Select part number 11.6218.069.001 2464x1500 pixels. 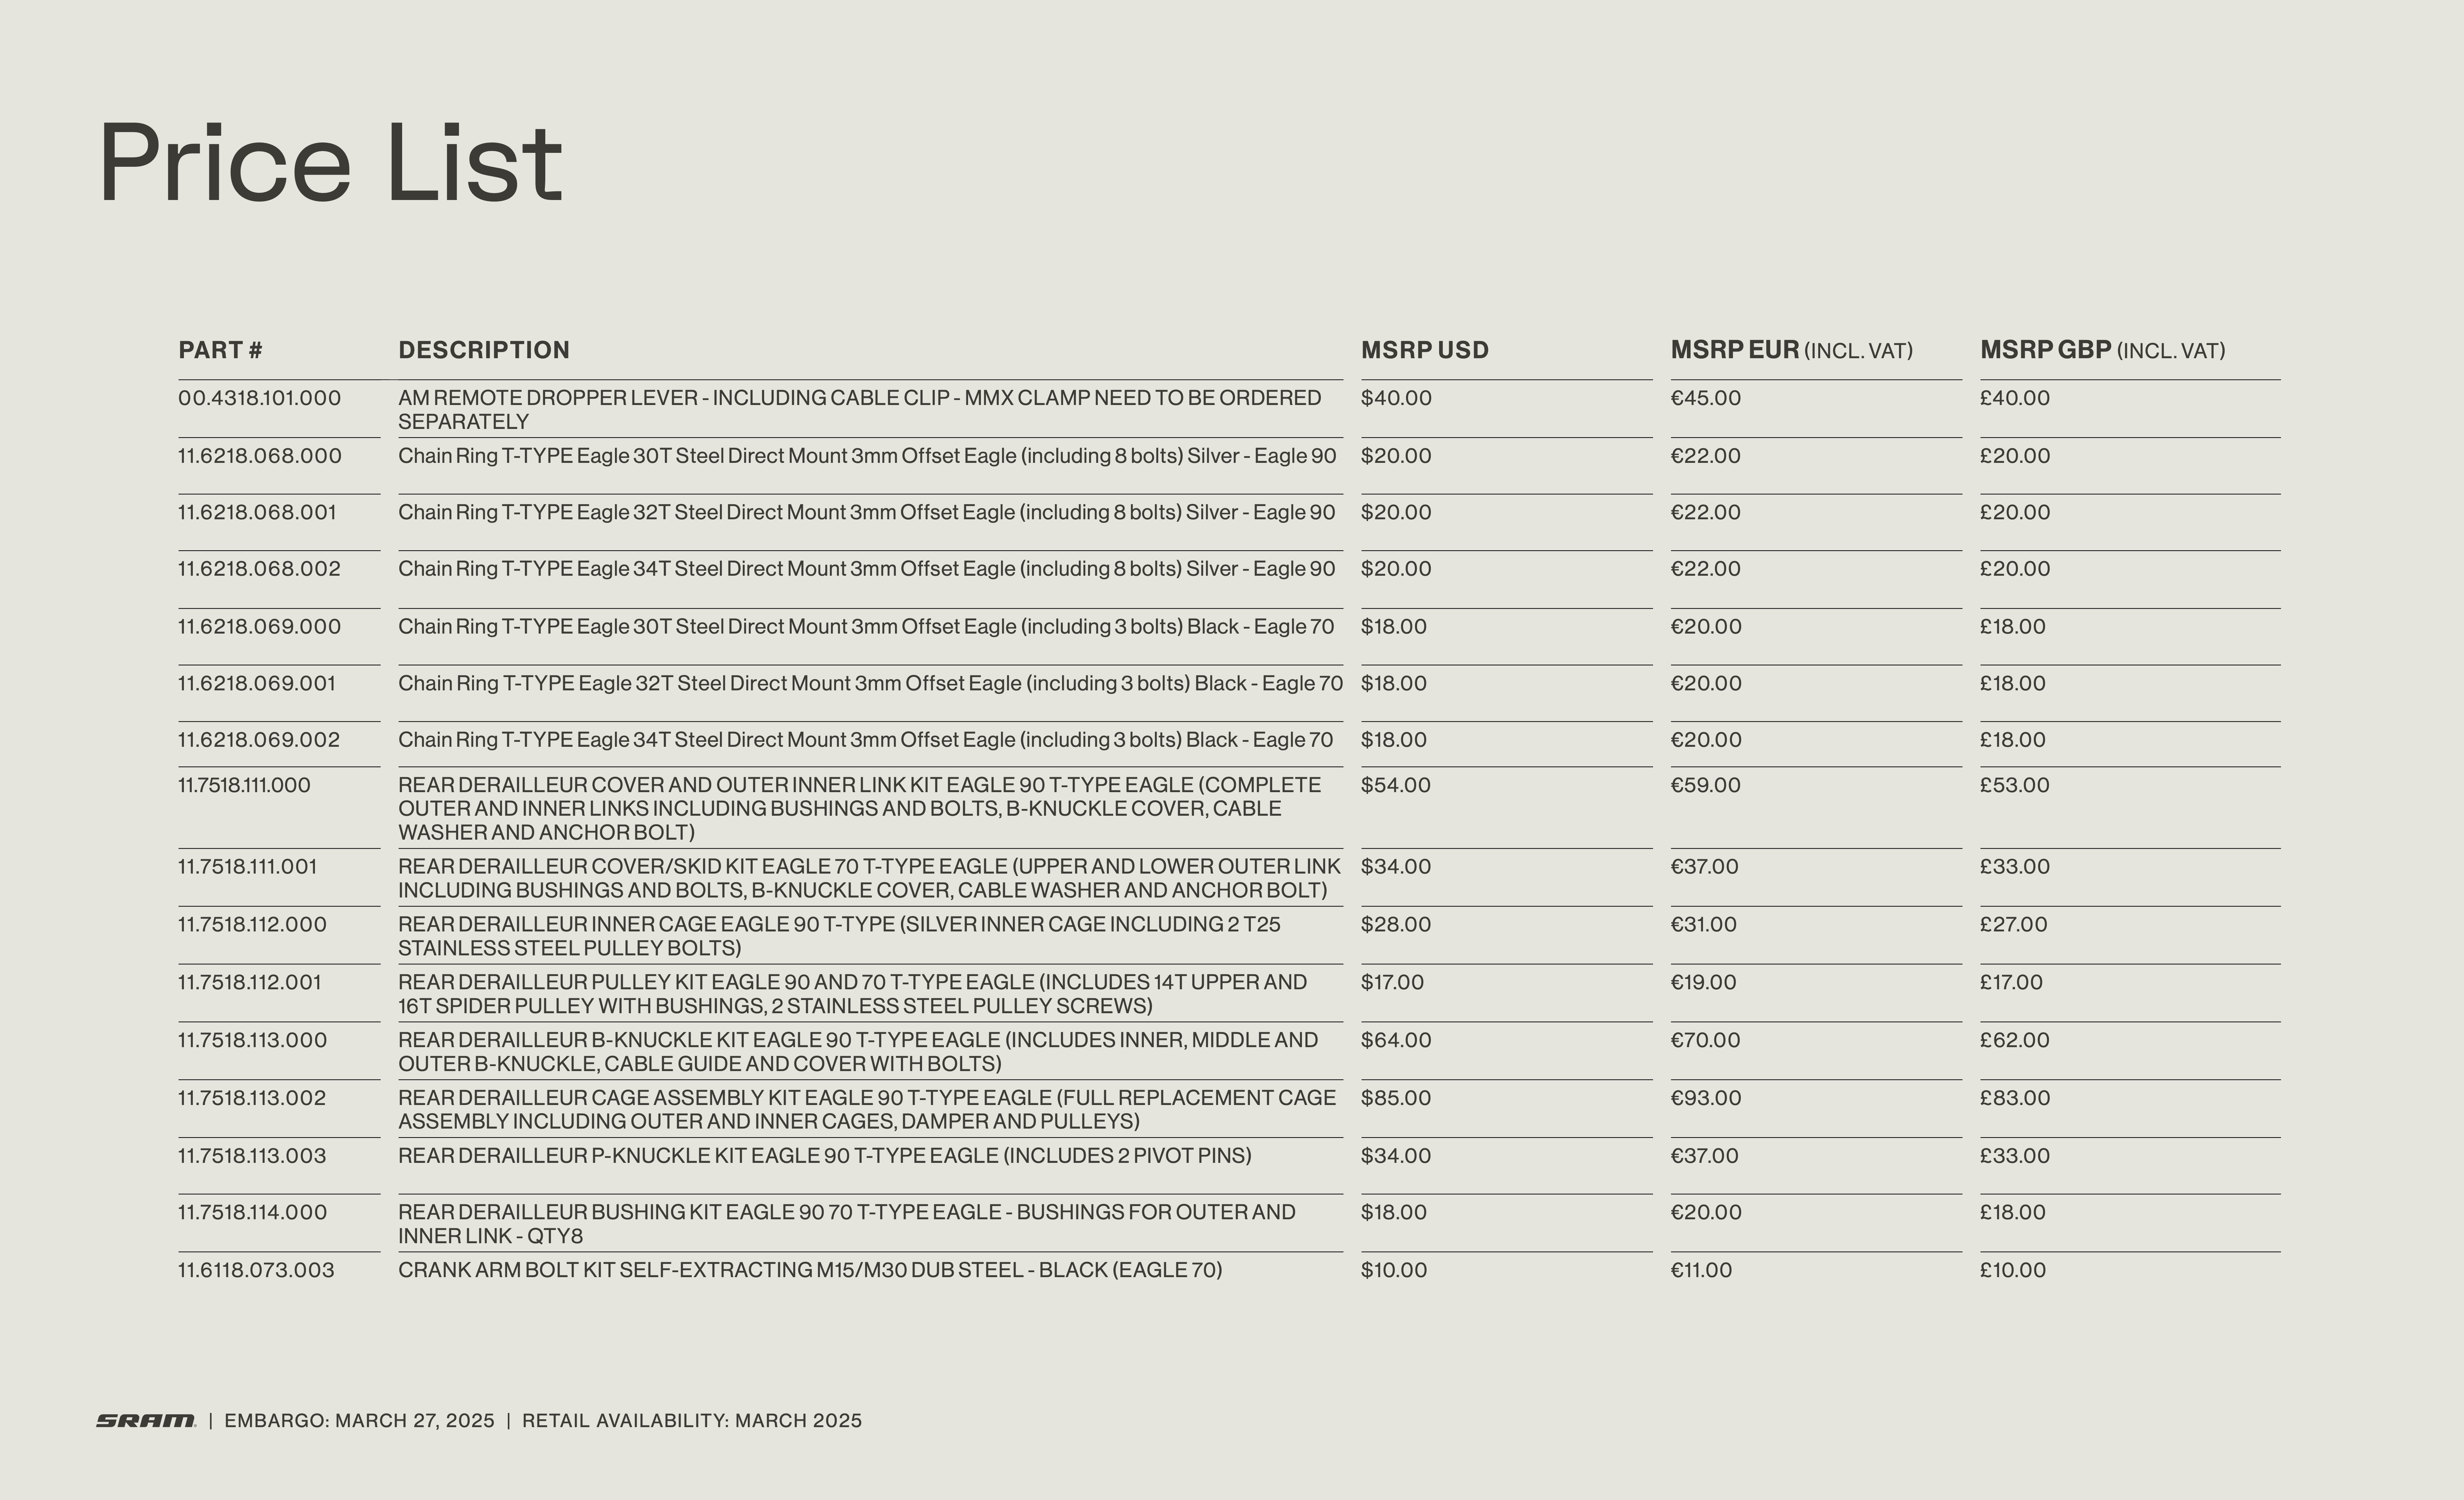pos(257,684)
